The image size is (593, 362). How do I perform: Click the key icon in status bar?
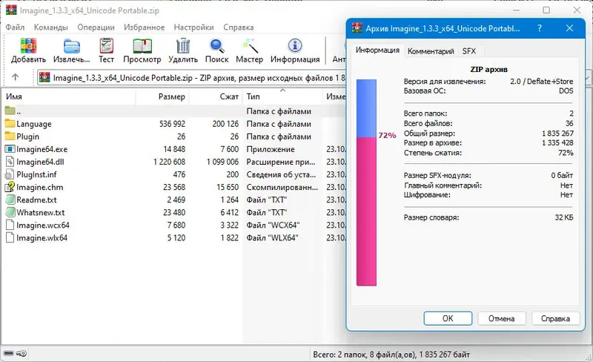click(21, 353)
